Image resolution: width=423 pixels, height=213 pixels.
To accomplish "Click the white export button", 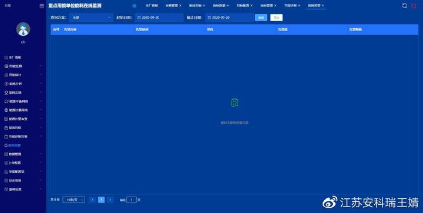I will coord(277,18).
